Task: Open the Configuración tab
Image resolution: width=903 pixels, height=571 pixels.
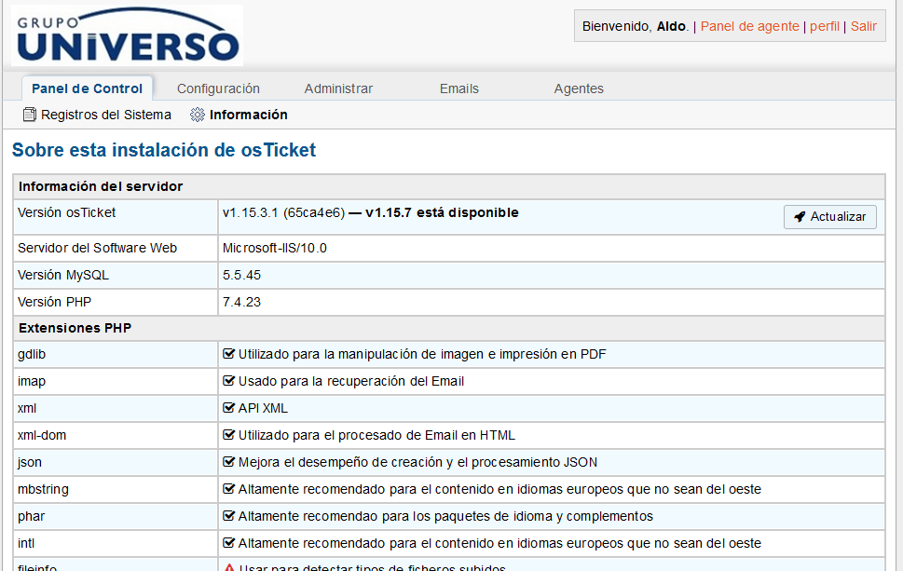Action: [218, 88]
